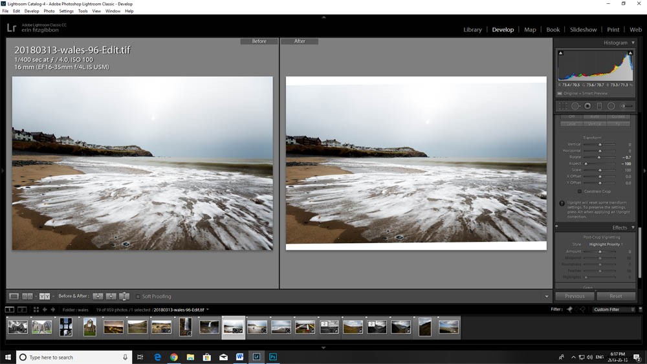Click the Before/After Y|Y view icon
Viewport: 647px width, 364px height.
coord(45,296)
